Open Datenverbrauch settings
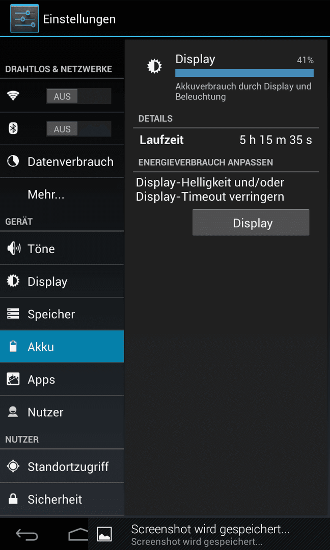Screen dimensions: 330x550 62,161
